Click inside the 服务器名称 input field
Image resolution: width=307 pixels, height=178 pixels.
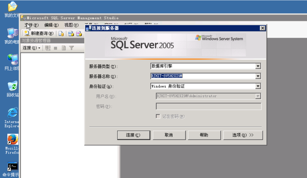[x=198, y=76]
